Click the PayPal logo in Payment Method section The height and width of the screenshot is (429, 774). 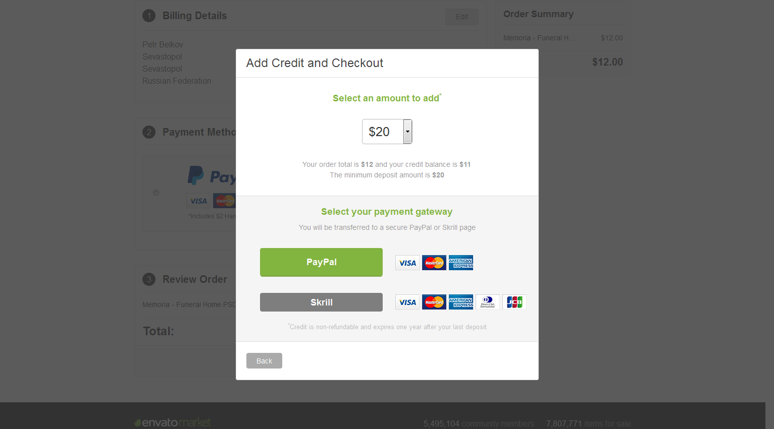click(x=211, y=176)
